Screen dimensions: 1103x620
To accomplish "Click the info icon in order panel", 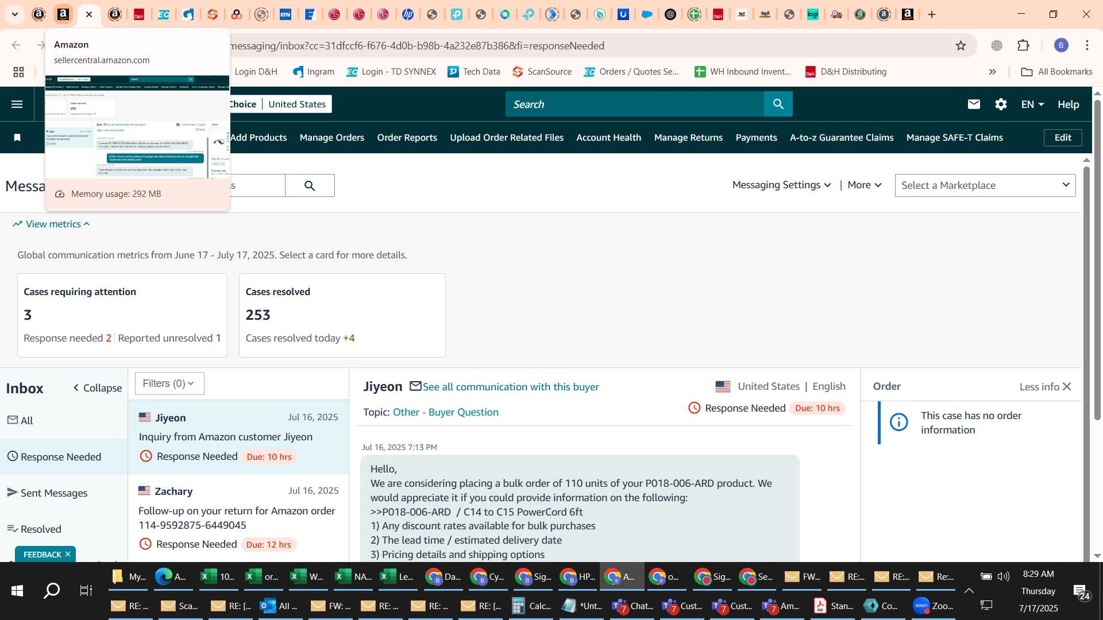I will point(898,422).
